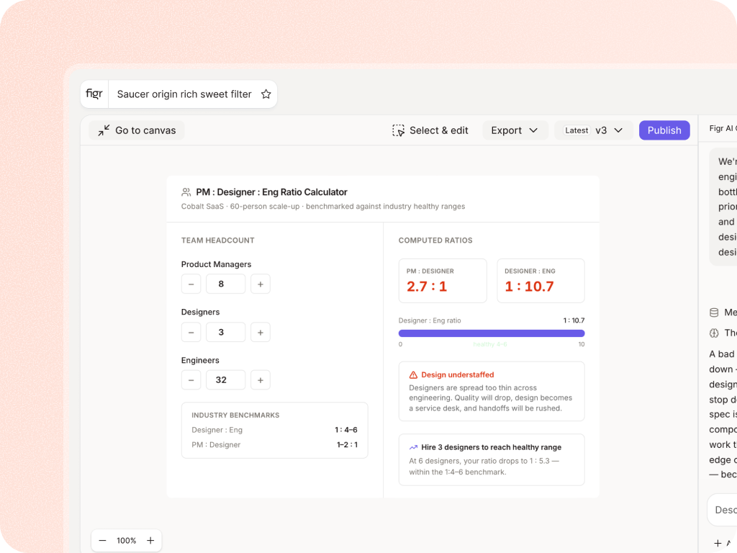Click the TEAM HEADCOUNT section label
The height and width of the screenshot is (553, 737).
point(217,240)
